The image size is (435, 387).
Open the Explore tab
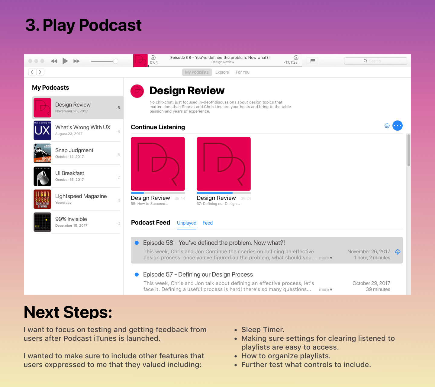click(x=222, y=72)
